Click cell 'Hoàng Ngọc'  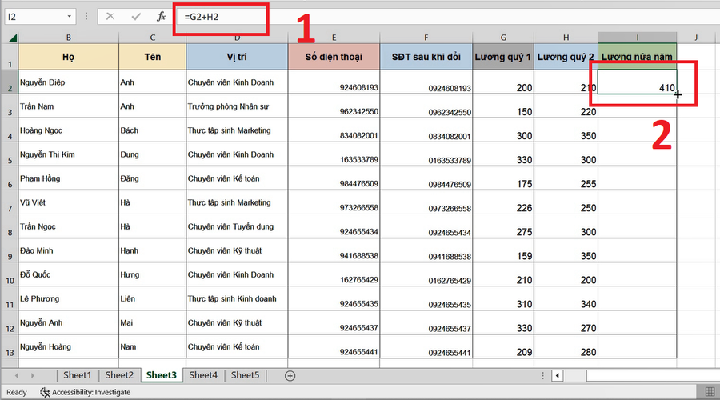[x=69, y=130]
